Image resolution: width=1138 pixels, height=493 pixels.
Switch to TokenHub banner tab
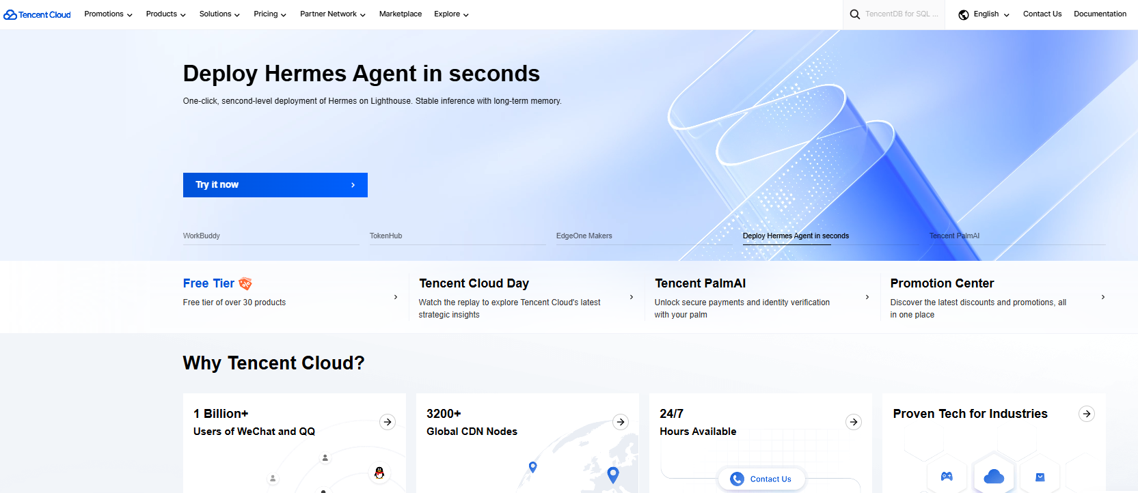pyautogui.click(x=386, y=236)
